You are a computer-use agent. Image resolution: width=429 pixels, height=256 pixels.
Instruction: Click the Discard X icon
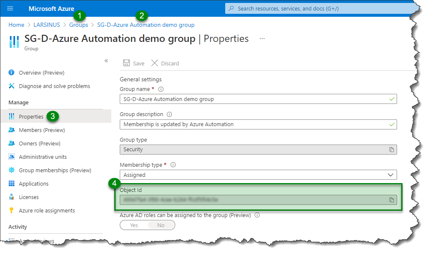pyautogui.click(x=155, y=63)
